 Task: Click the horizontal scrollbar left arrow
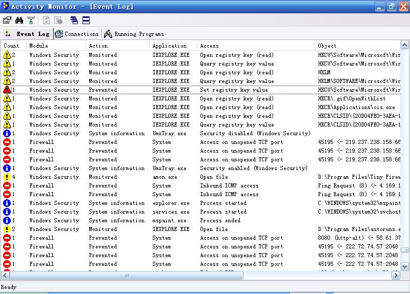(x=5, y=275)
